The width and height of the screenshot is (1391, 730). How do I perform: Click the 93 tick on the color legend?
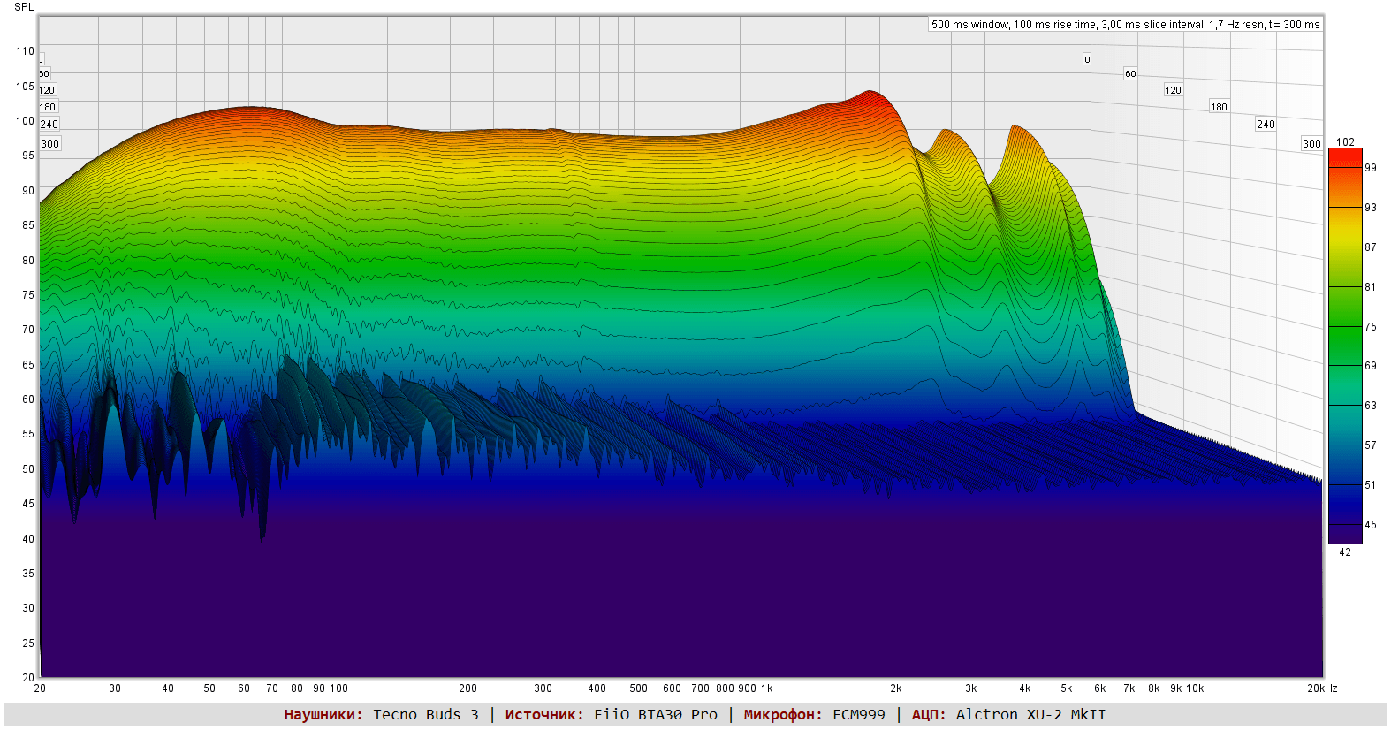point(1370,208)
